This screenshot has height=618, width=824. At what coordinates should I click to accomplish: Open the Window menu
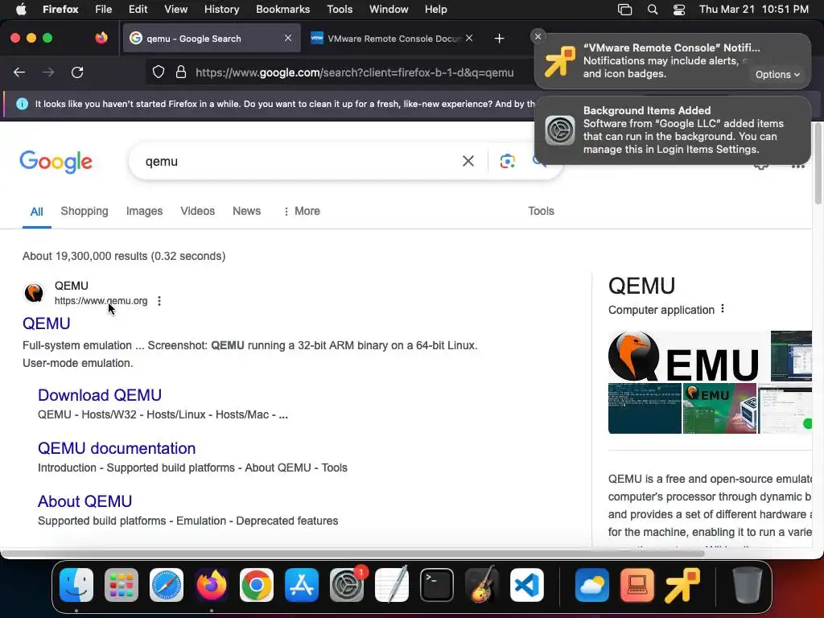[389, 10]
